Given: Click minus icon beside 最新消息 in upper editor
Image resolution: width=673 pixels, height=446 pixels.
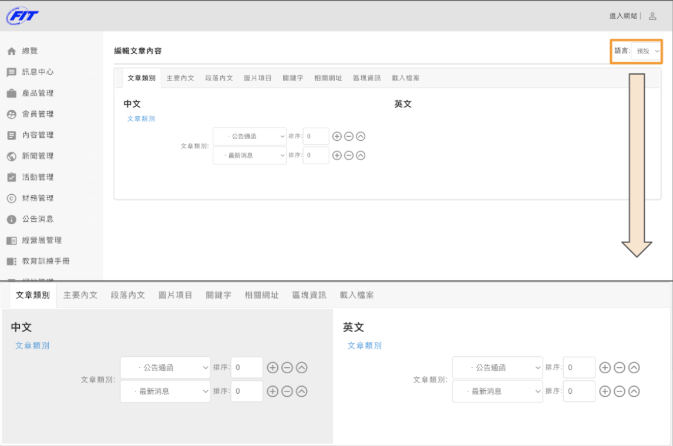Looking at the screenshot, I should click(349, 156).
